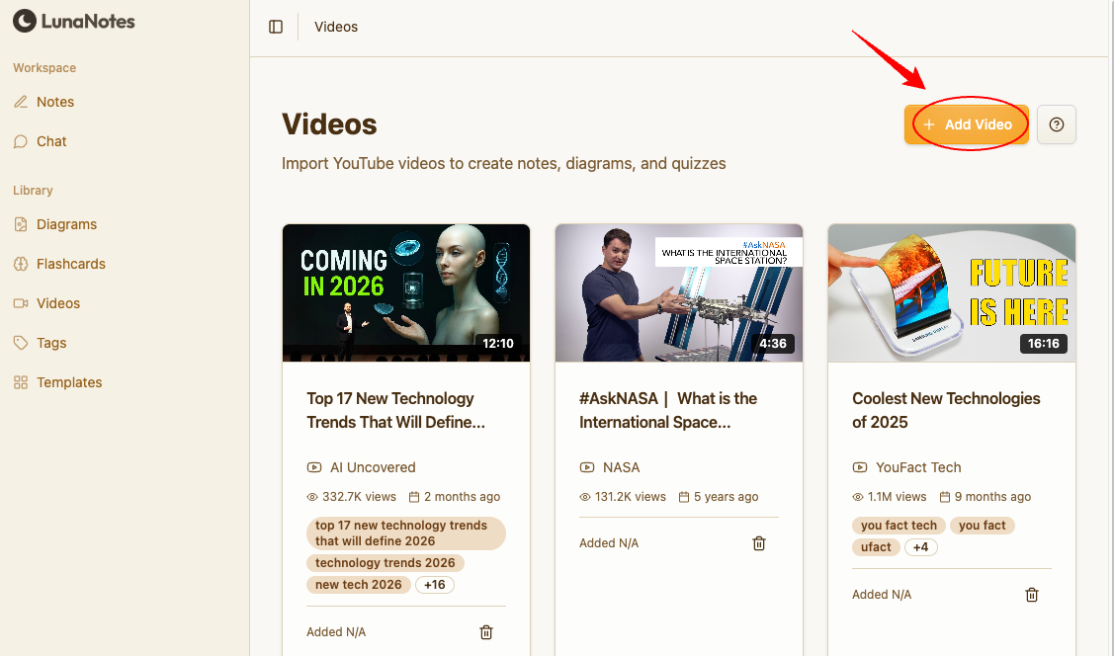Image resolution: width=1114 pixels, height=656 pixels.
Task: Click the 'technology trends 2026' tag
Action: coord(385,563)
